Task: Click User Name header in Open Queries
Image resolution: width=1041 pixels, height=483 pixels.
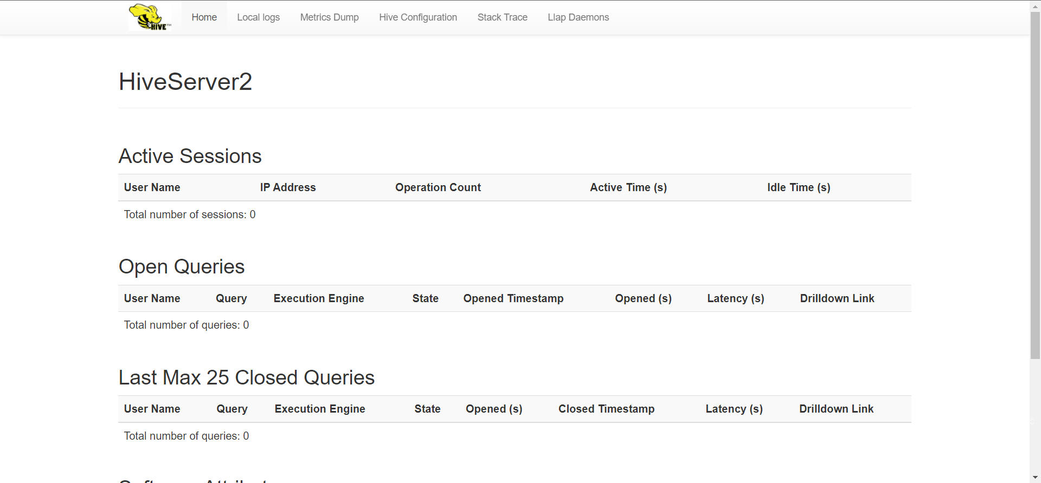Action: pyautogui.click(x=152, y=298)
